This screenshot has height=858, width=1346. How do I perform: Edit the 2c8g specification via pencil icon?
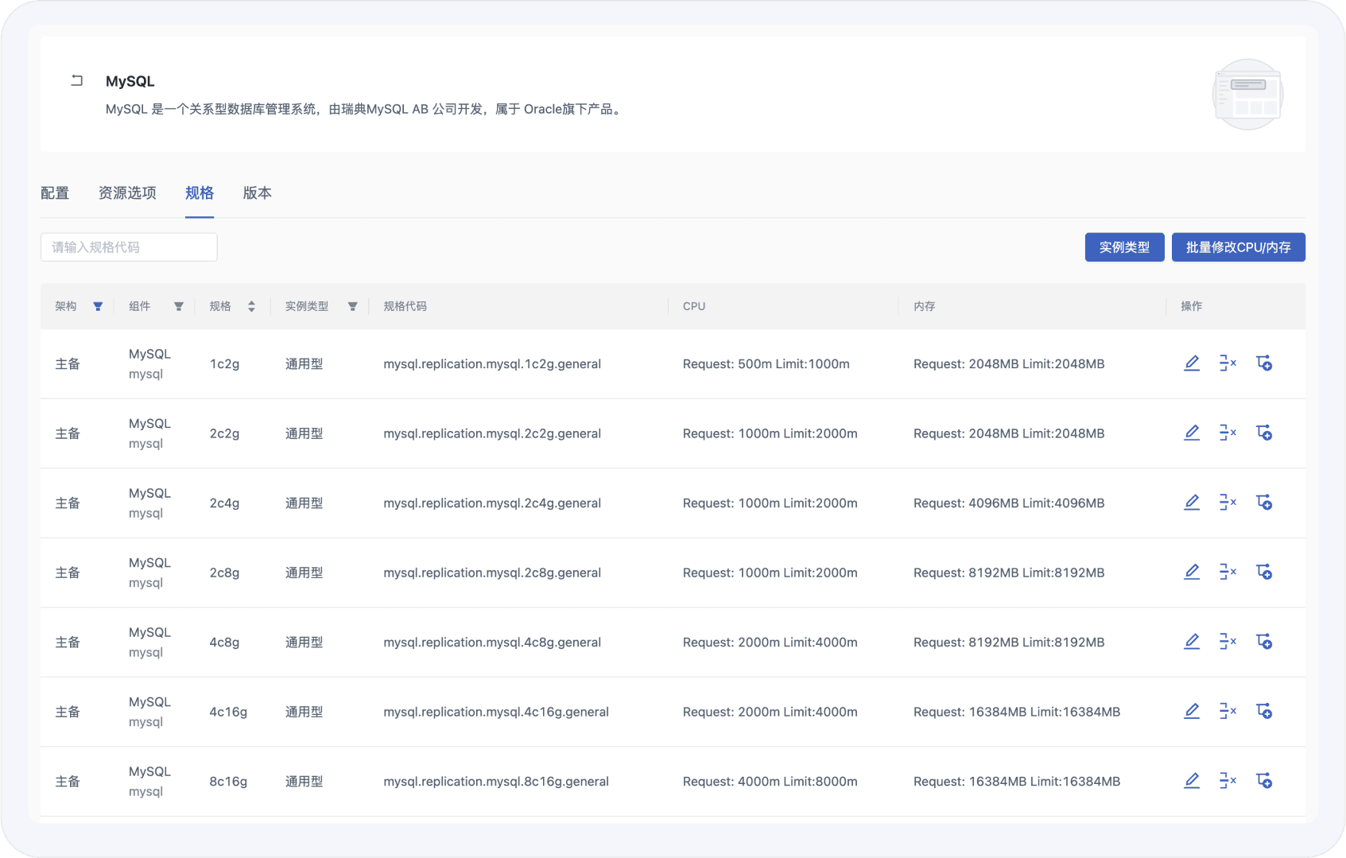pos(1191,573)
